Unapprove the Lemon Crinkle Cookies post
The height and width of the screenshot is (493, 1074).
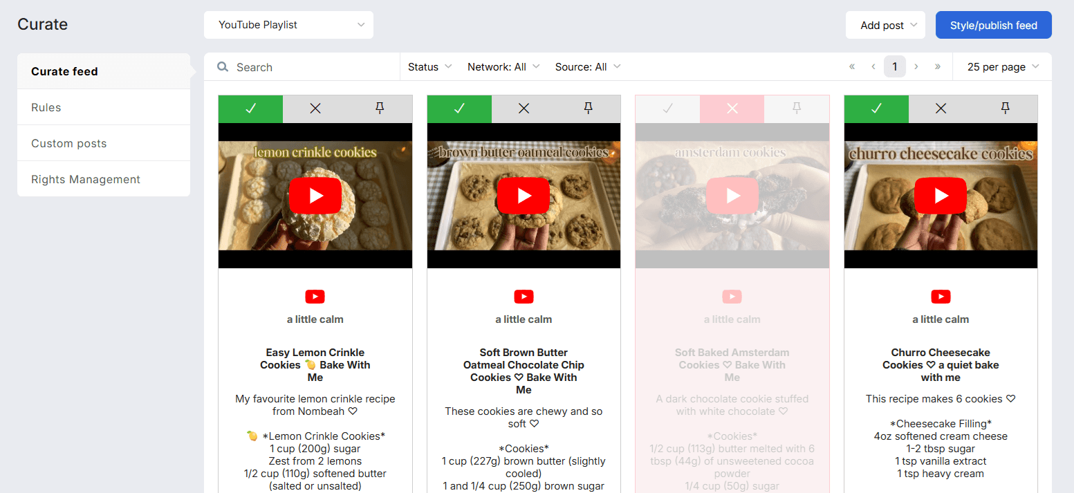pyautogui.click(x=250, y=109)
